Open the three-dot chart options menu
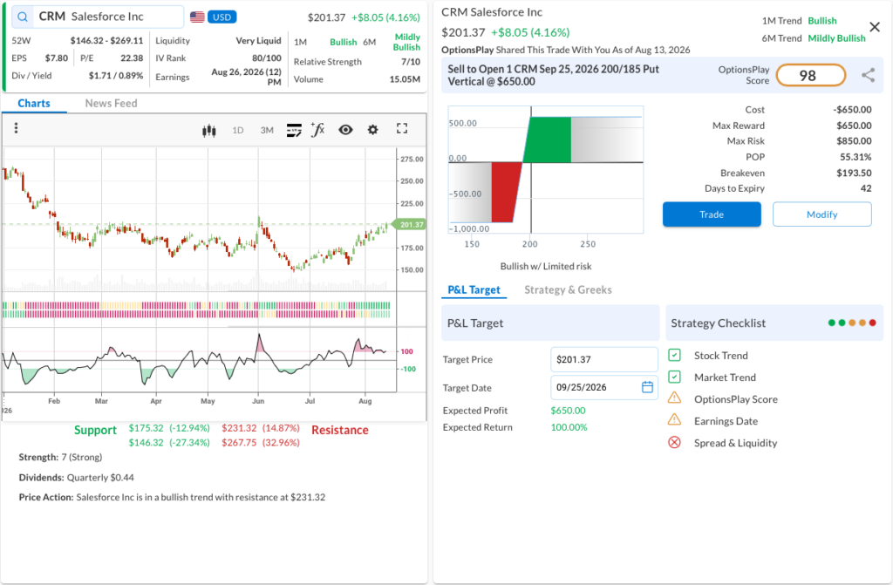893x585 pixels. 16,128
